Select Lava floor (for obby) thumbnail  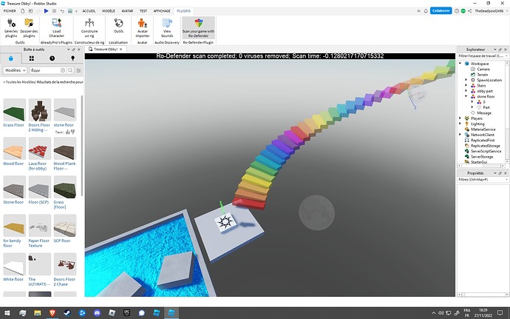[40, 149]
